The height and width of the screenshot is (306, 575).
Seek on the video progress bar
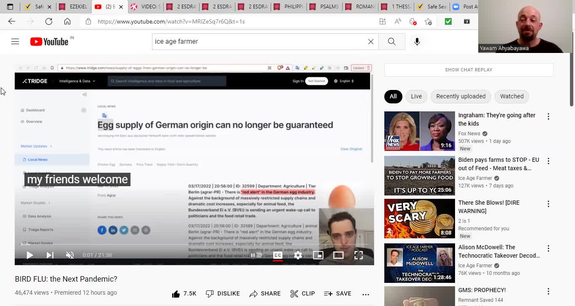[194, 244]
